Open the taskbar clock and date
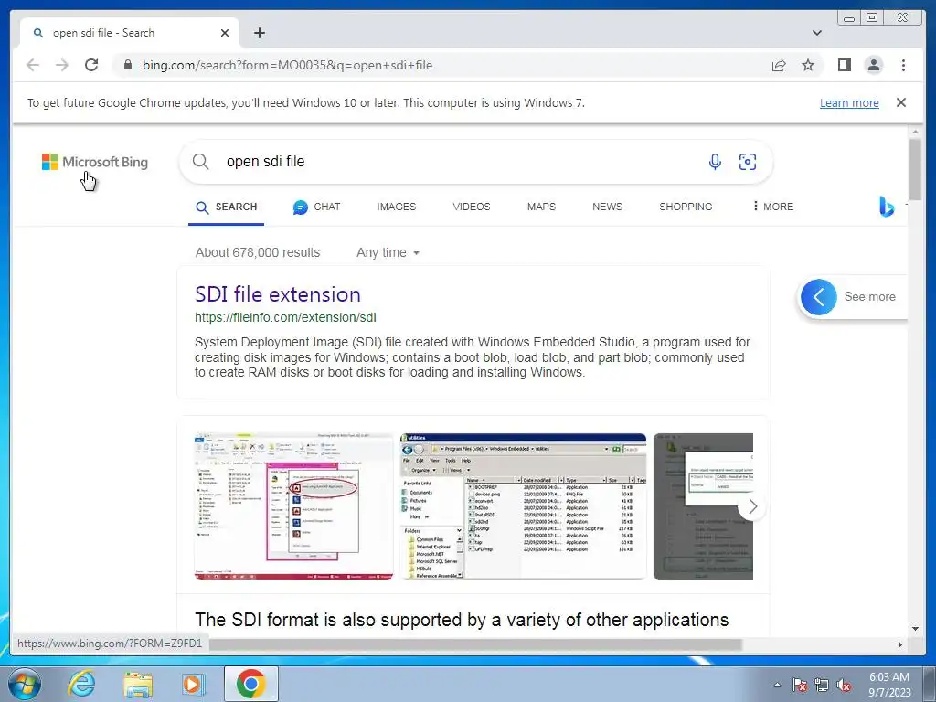Screen dimensions: 936x702 pyautogui.click(x=888, y=685)
